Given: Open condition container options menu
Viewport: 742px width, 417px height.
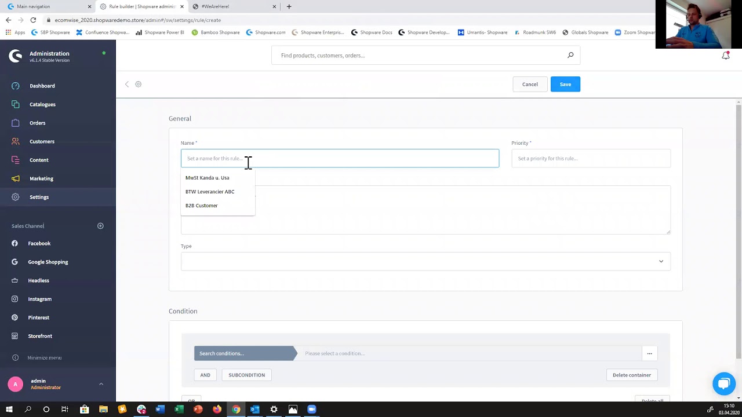Looking at the screenshot, I should (x=649, y=353).
